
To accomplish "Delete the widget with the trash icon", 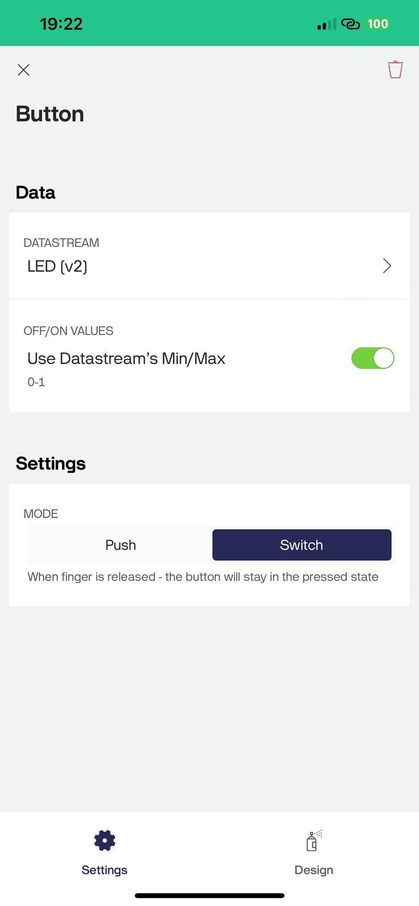I will [x=395, y=70].
